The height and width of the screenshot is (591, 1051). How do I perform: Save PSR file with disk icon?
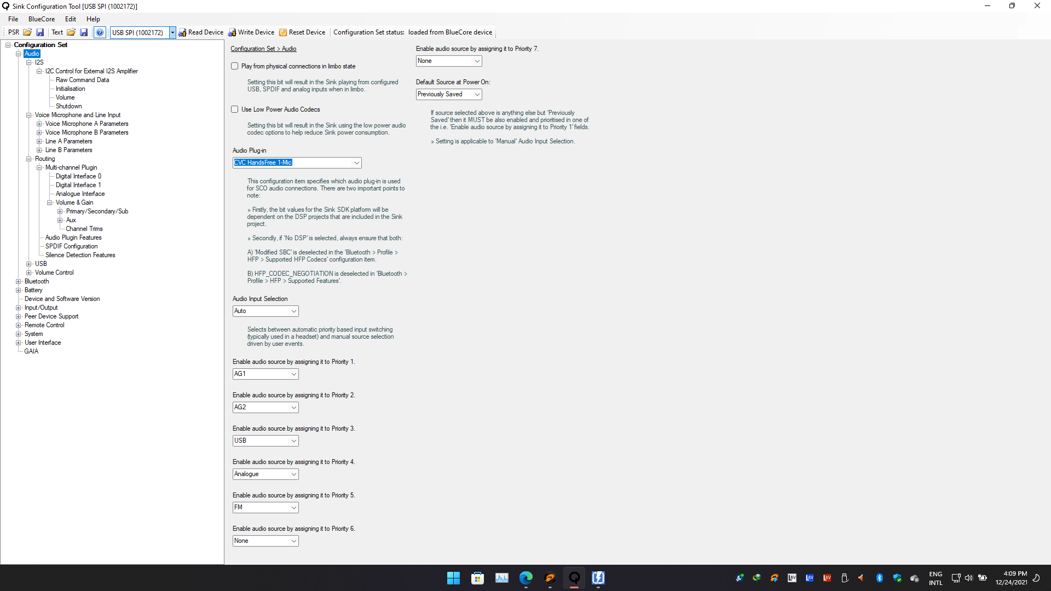(40, 32)
